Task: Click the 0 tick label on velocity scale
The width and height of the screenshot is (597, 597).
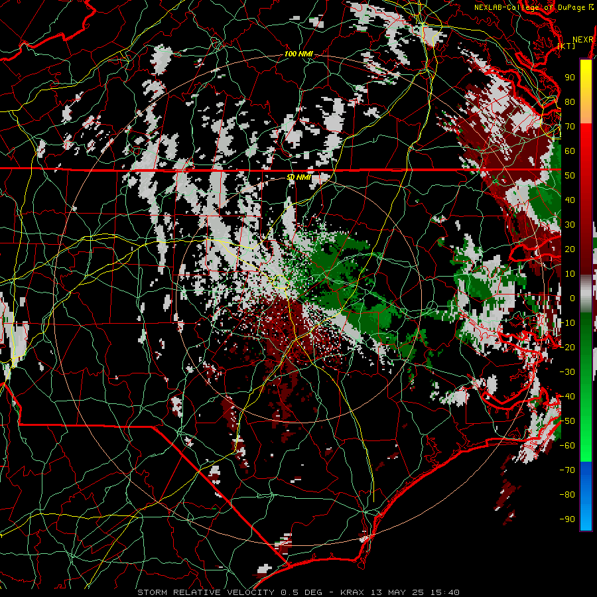Action: 572,298
